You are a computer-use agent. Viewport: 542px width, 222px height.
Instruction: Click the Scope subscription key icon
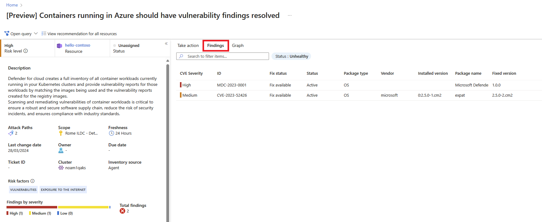click(x=61, y=133)
